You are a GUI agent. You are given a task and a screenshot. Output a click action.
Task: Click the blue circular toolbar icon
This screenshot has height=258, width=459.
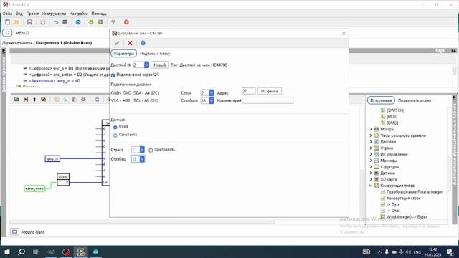click(78, 22)
